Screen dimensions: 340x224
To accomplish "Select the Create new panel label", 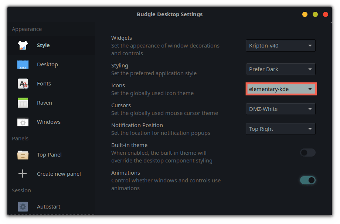I will point(59,174).
